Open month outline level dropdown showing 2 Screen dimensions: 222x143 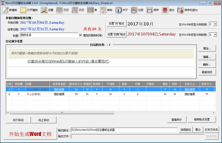[215, 24]
